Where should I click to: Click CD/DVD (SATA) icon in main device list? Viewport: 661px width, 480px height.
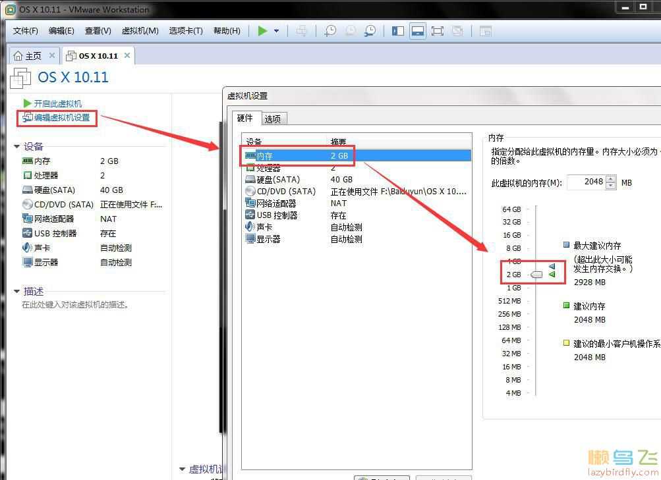coord(28,204)
